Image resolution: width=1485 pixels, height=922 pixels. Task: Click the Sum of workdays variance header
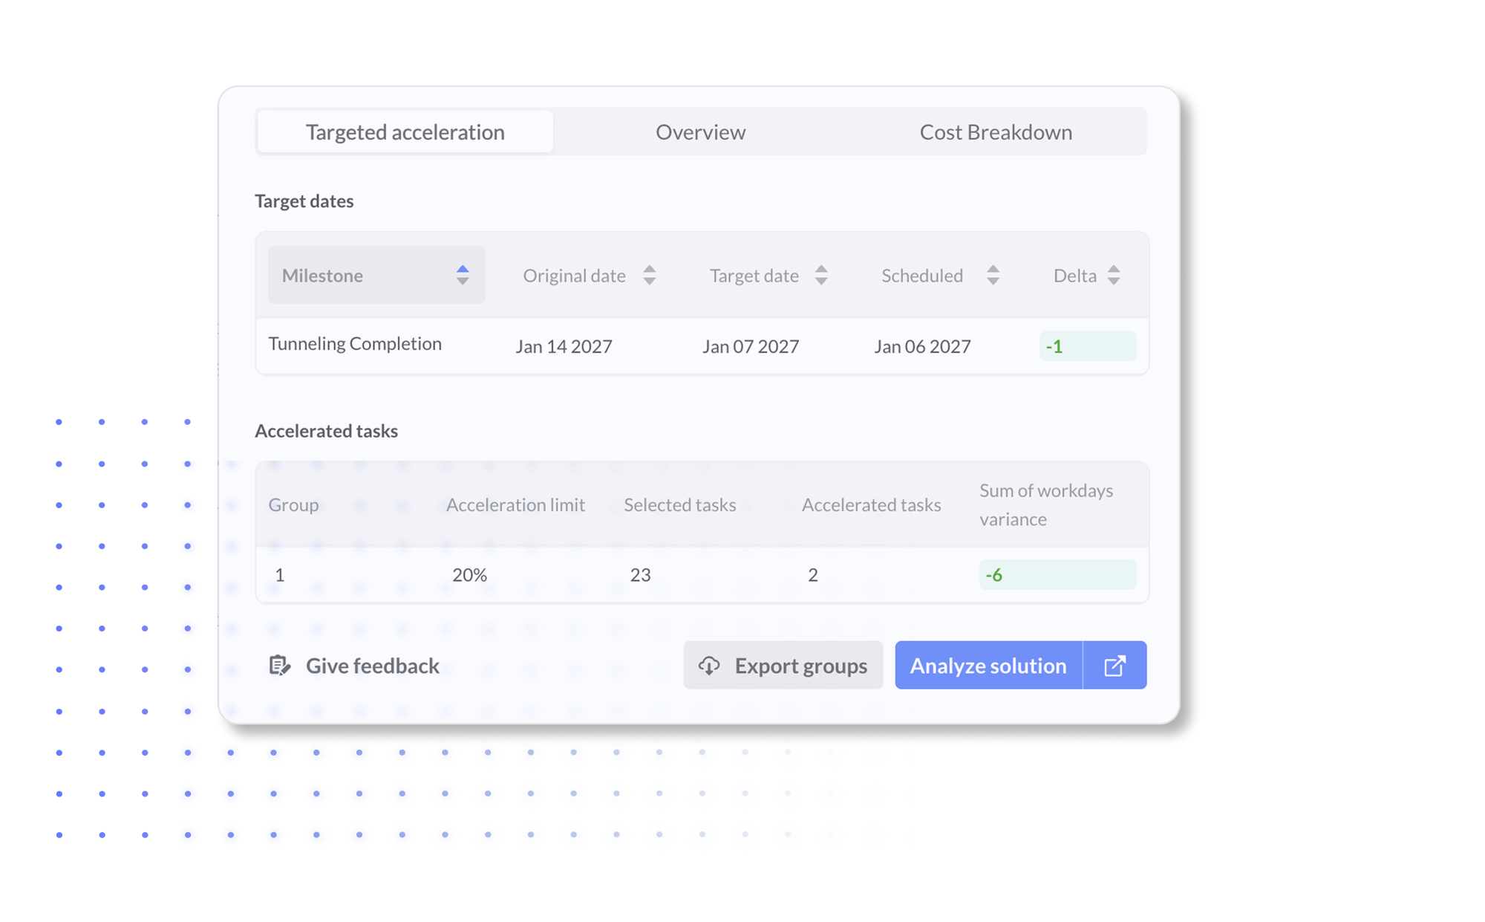[1046, 504]
